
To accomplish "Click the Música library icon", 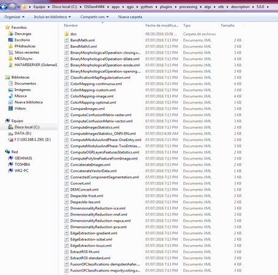I will coord(10,96).
